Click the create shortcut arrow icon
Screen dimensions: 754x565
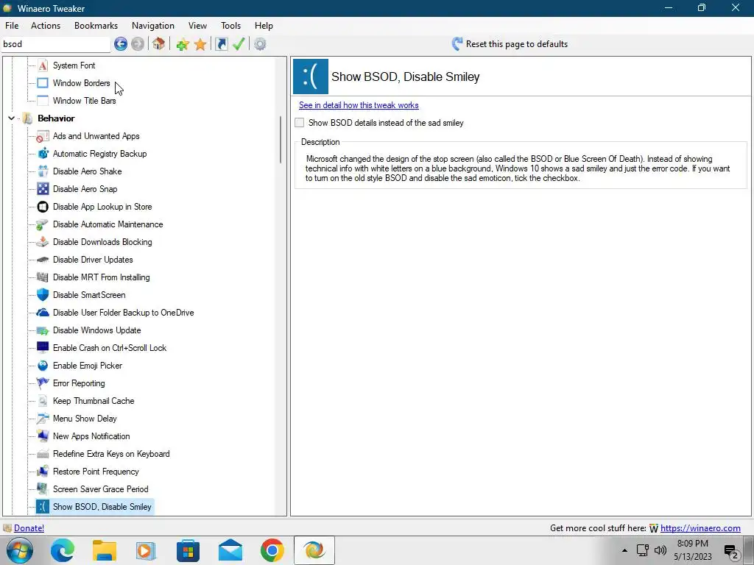[x=221, y=44]
